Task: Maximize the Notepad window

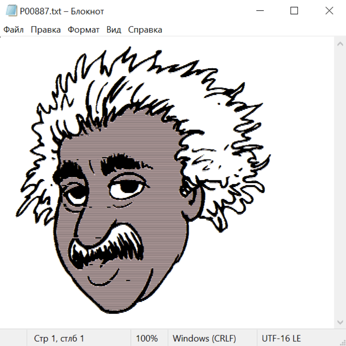Action: pos(294,11)
